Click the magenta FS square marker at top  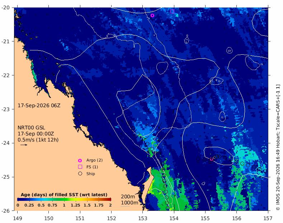(x=173, y=11)
